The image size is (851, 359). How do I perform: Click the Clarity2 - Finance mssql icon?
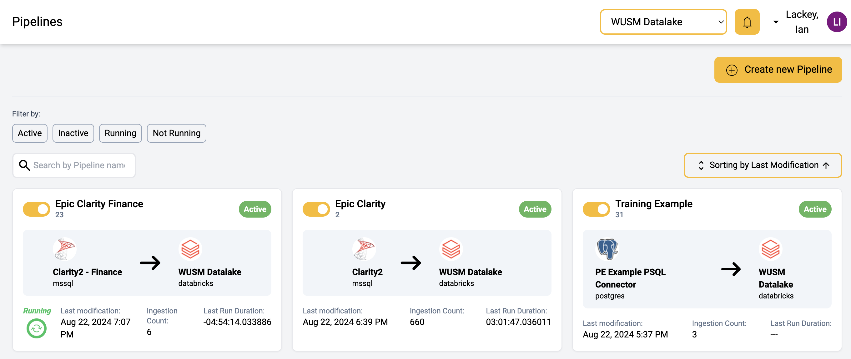click(65, 249)
